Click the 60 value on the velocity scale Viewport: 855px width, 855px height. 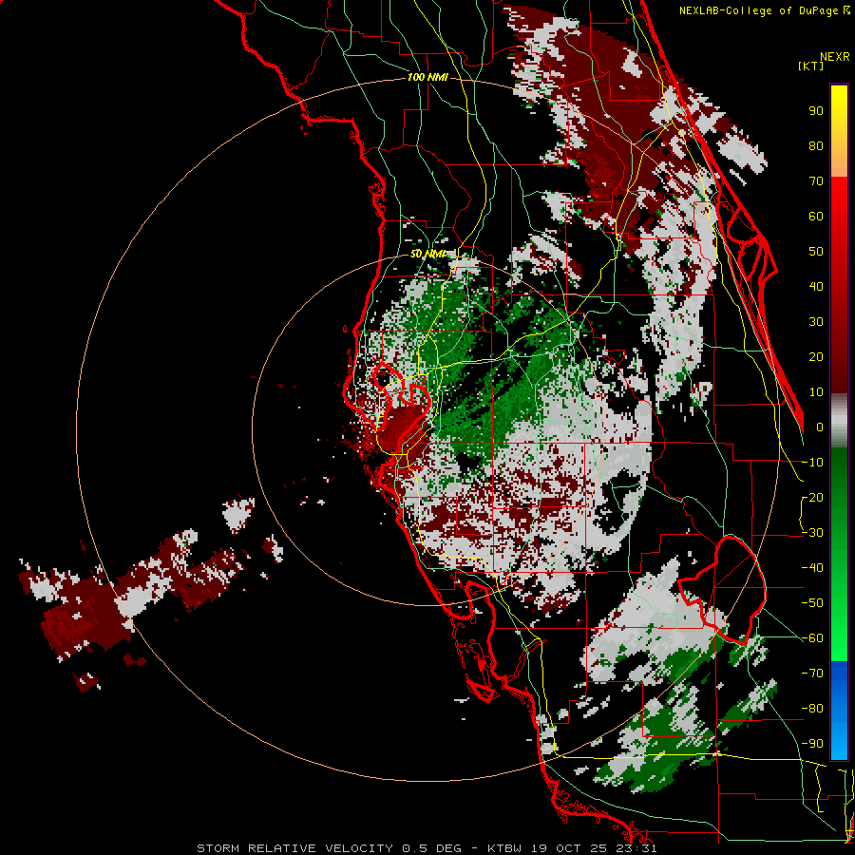(816, 217)
